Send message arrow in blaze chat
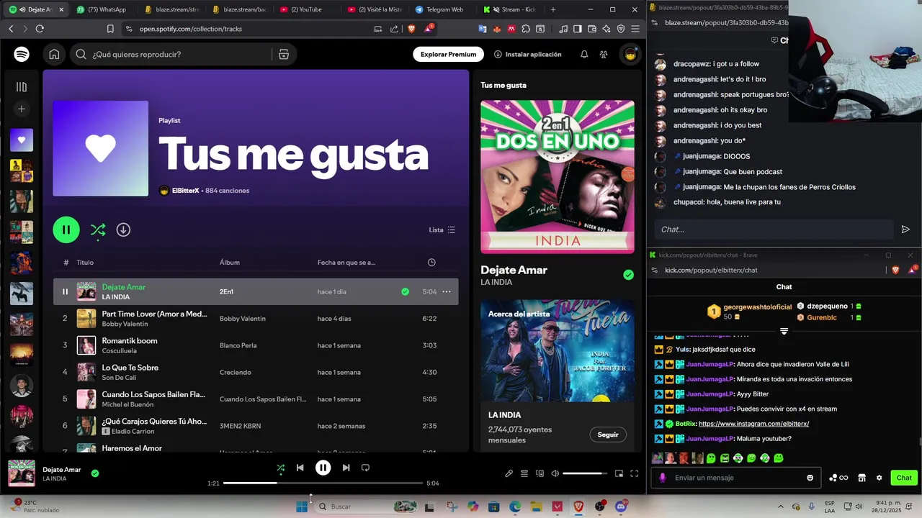The image size is (922, 518). pos(905,230)
